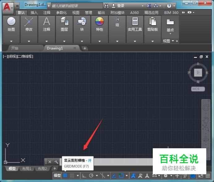Viewport: 214px width, 182px height.
Task: Click the keyword search input field
Action: pyautogui.click(x=77, y=6)
